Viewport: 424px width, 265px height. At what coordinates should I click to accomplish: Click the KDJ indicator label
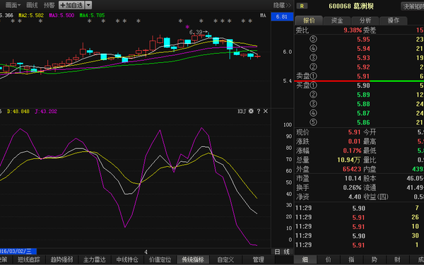pyautogui.click(x=242, y=111)
